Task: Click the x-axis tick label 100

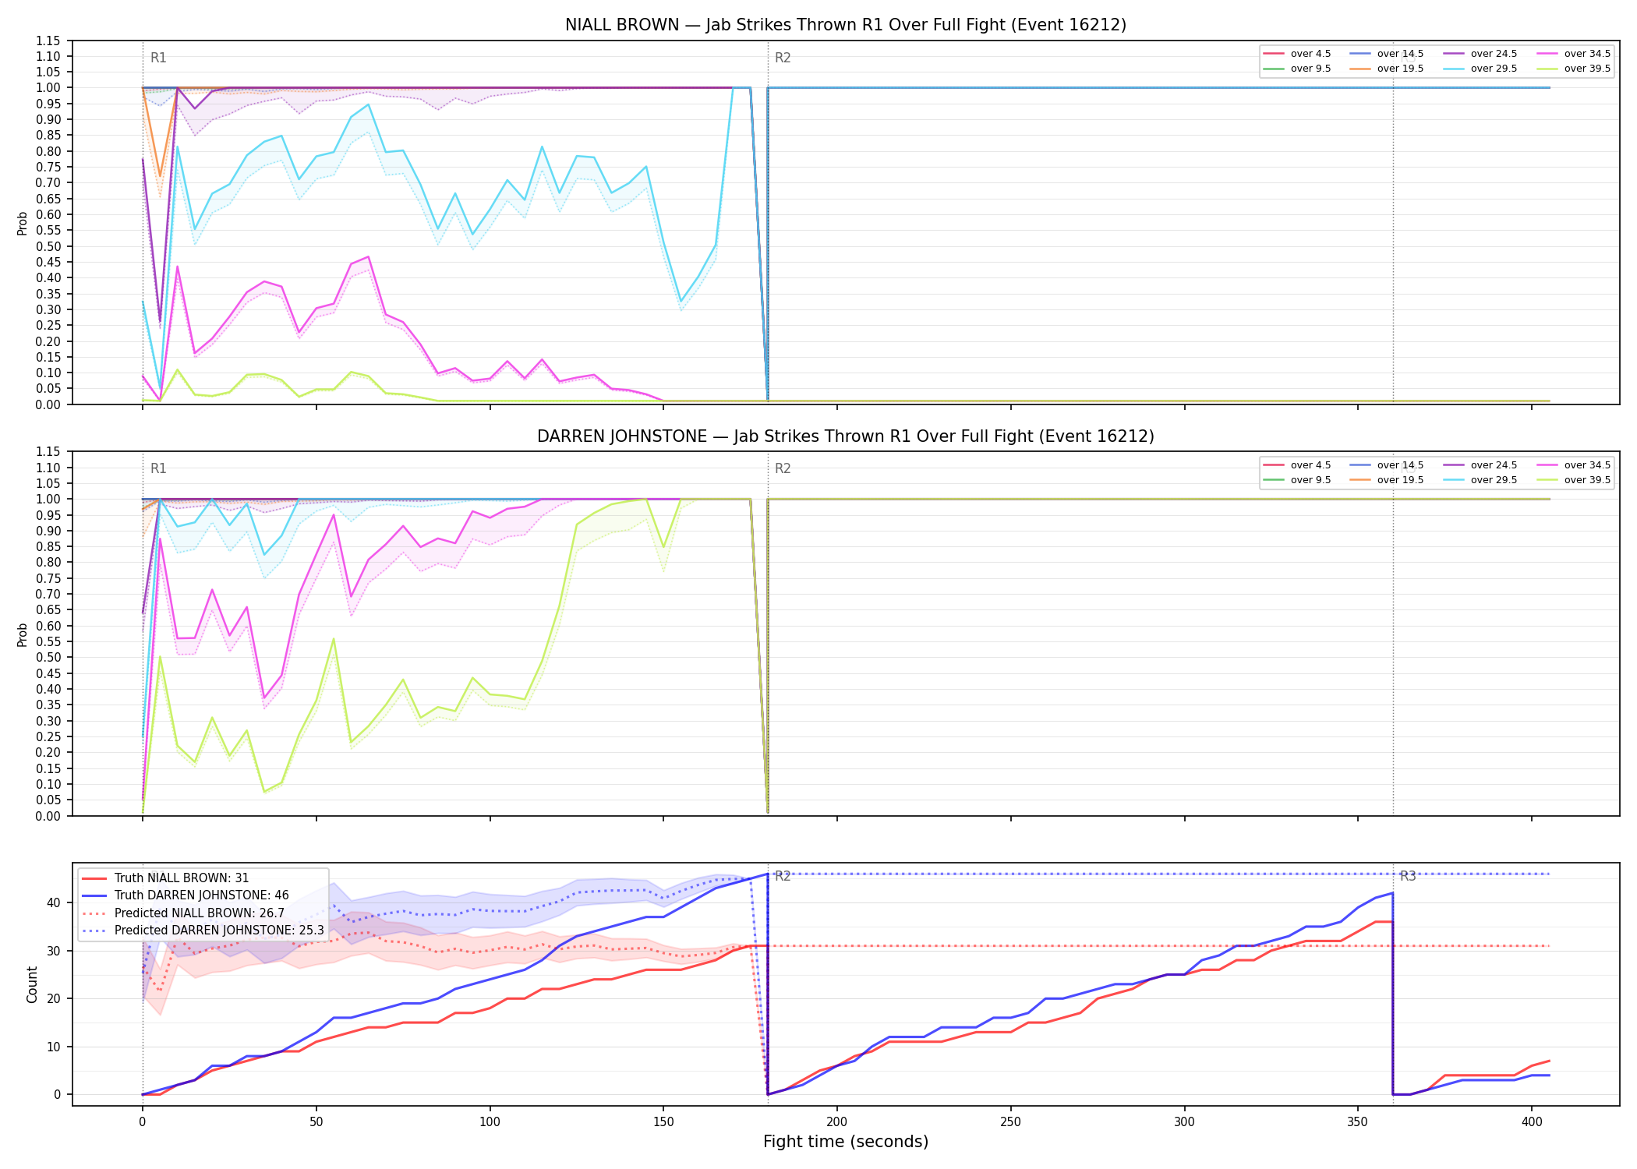Action: pyautogui.click(x=490, y=1122)
